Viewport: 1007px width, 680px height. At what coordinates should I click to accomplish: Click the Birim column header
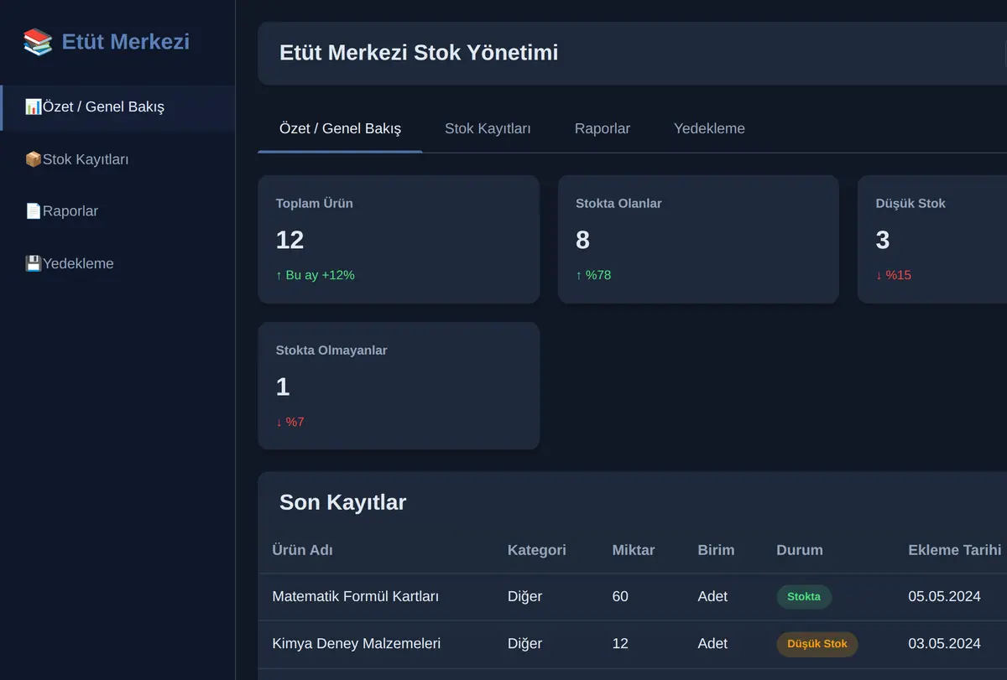[x=716, y=550]
